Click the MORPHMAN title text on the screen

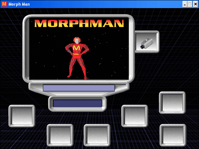pos(79,24)
